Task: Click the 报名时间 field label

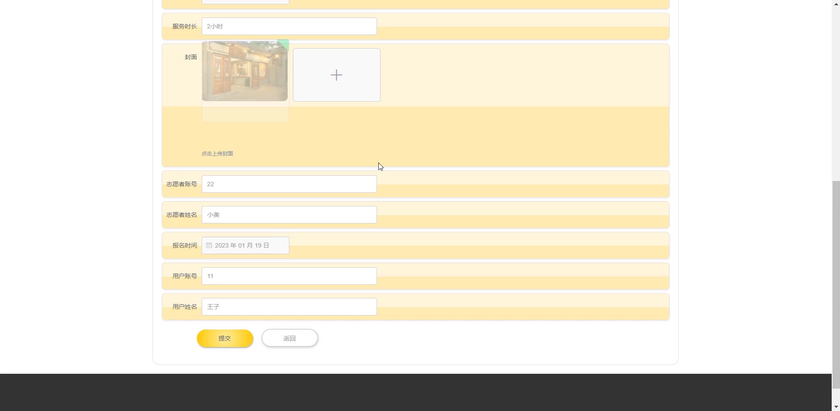Action: click(x=185, y=245)
